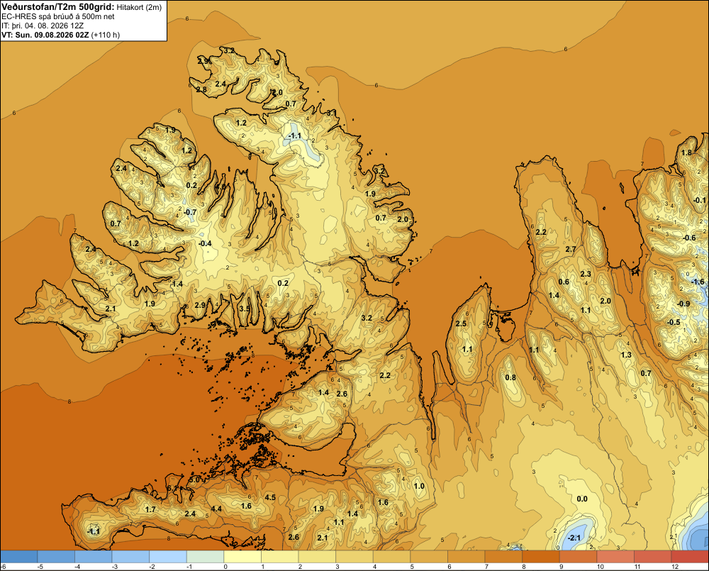The image size is (709, 571).
Task: Click the '1.8' temperature value on map
Action: (x=686, y=153)
